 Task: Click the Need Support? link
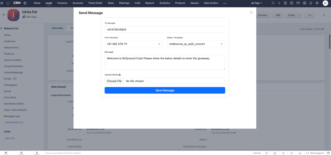point(315,153)
